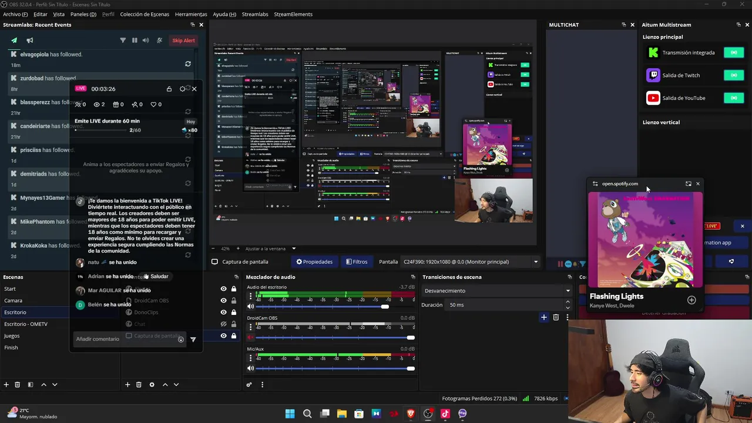Switch to the Juegos scene

coord(12,336)
